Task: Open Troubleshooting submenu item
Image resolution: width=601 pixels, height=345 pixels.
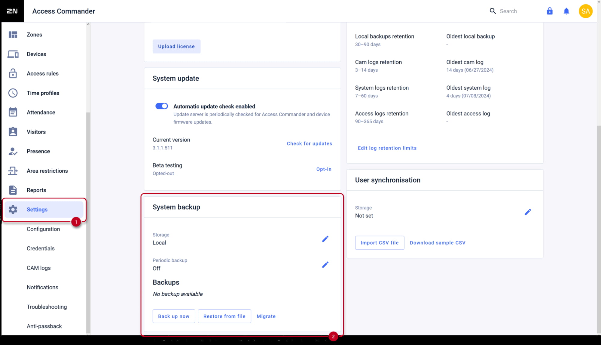Action: click(47, 307)
